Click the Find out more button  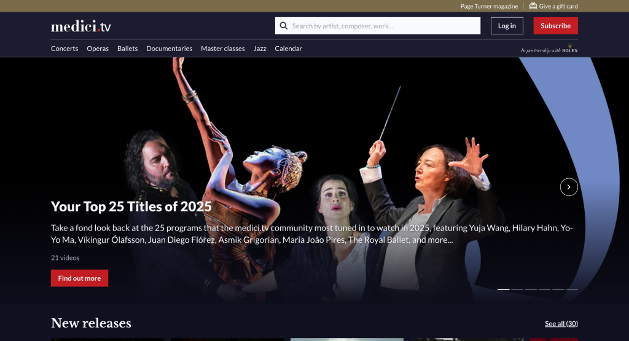point(79,278)
